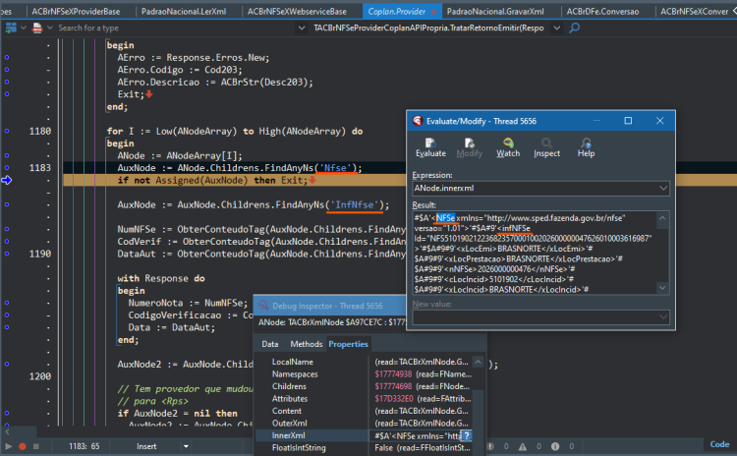The width and height of the screenshot is (737, 456).
Task: Click the cursor position 1183: 65 indicator
Action: [85, 446]
